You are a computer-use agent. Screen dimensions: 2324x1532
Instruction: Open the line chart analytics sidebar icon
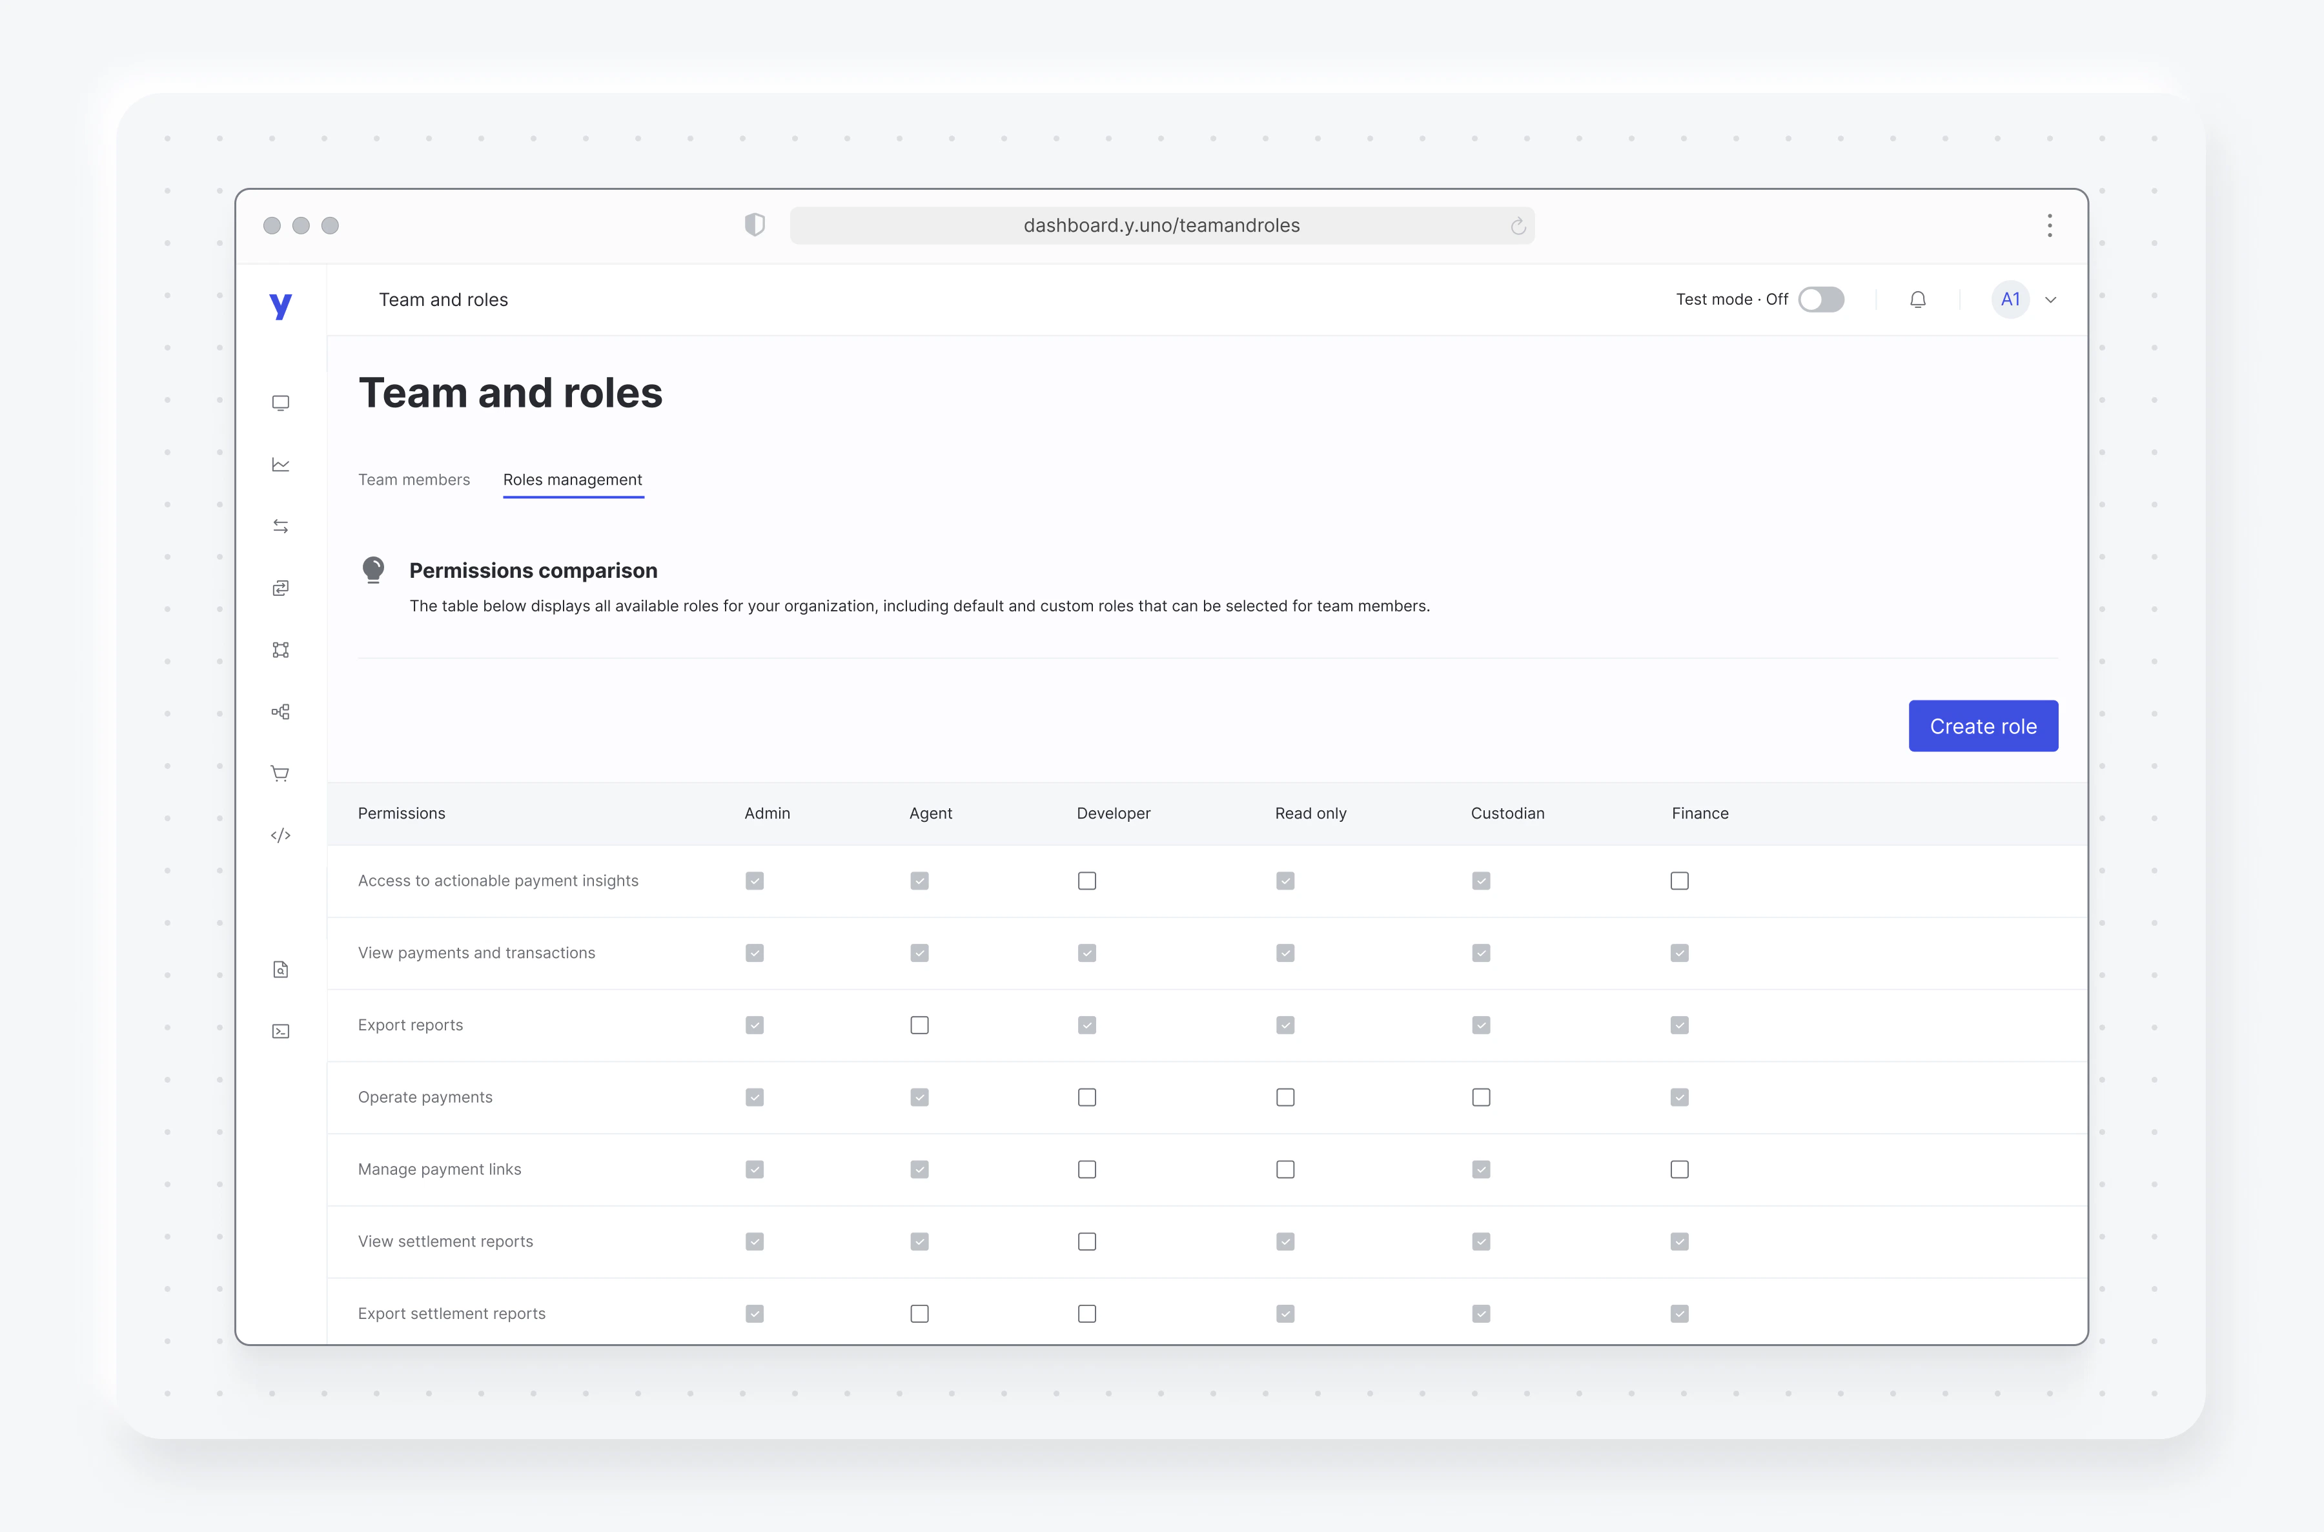(x=280, y=465)
